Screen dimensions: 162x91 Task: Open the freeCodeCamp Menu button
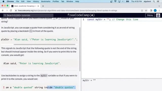click(150, 15)
